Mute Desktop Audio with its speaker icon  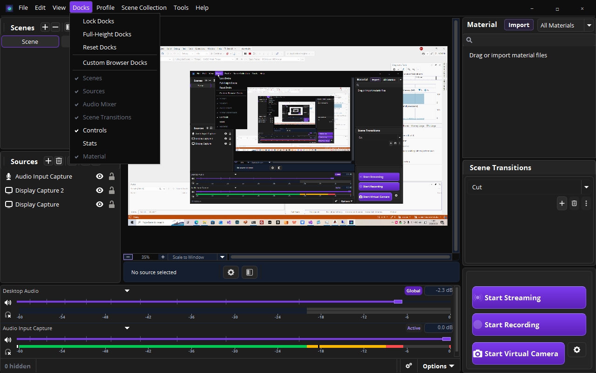8,302
